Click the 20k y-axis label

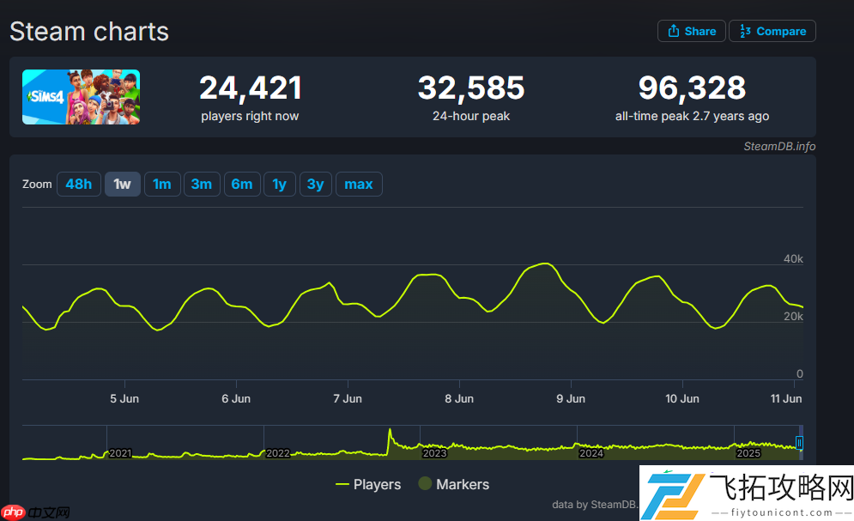click(793, 317)
